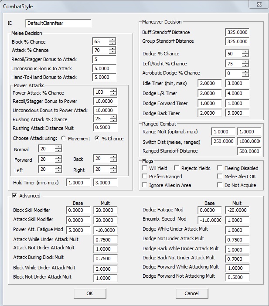The height and width of the screenshot is (306, 269).
Task: Enable the Do Not Acquire flag
Action: [220, 185]
